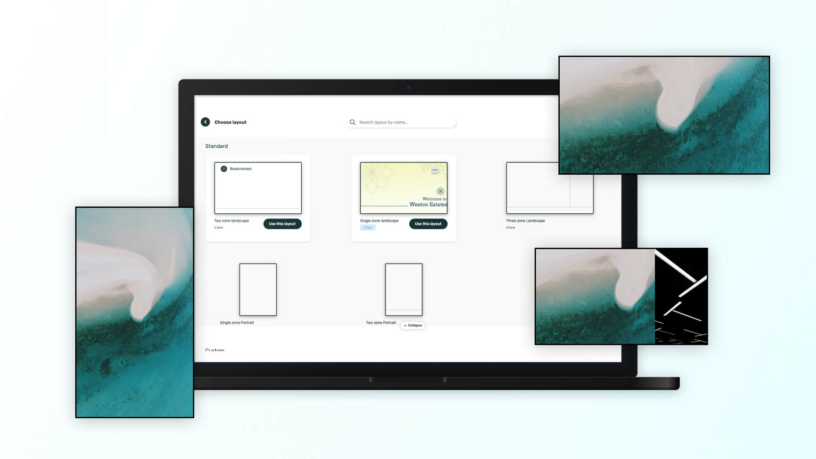
Task: Toggle the 1 Zone badge on Single zone landscape
Action: pyautogui.click(x=367, y=227)
